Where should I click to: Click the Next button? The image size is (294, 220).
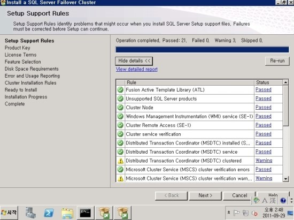click(205, 195)
